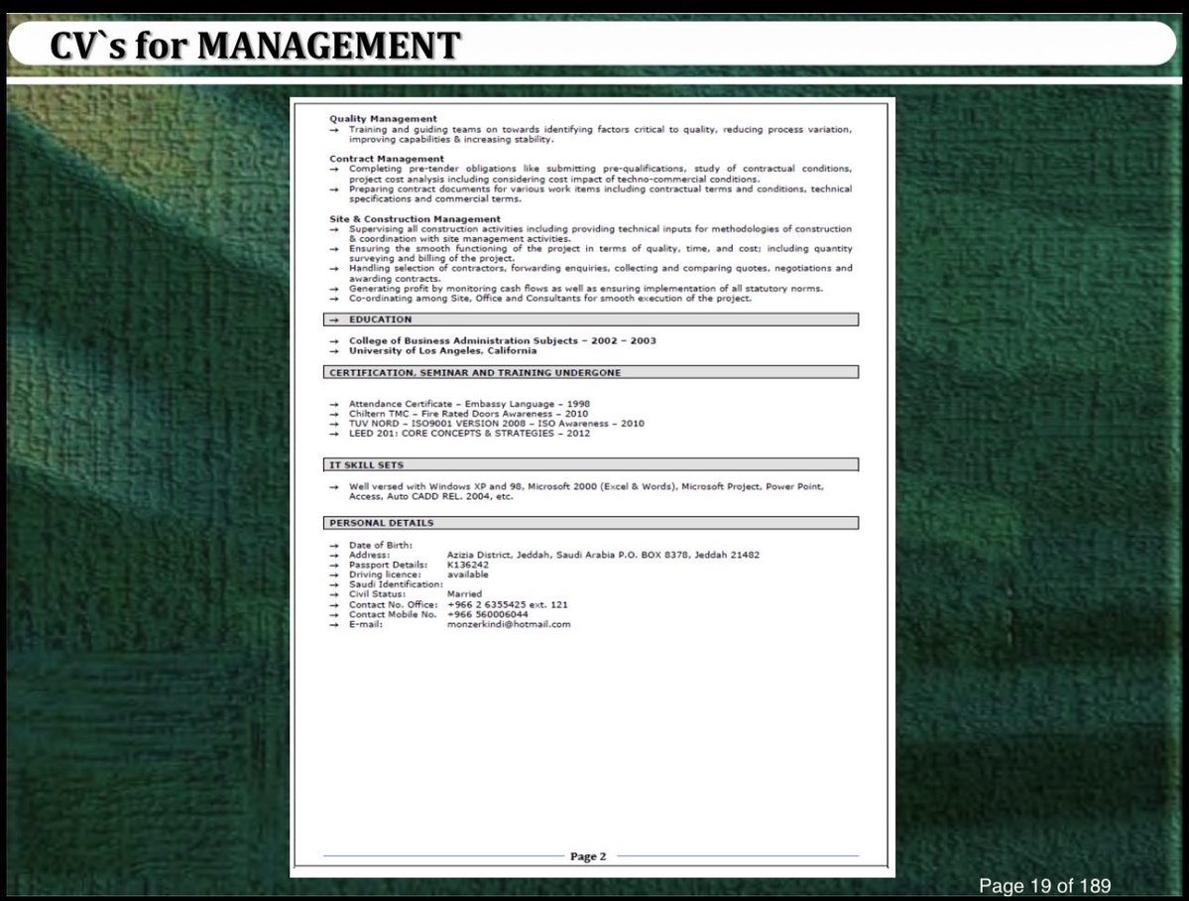1189x901 pixels.
Task: Click passport number 'K136242'
Action: (468, 565)
